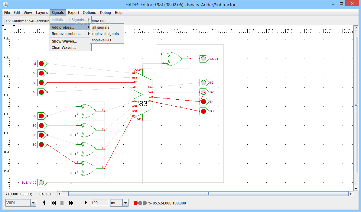
Task: Open the Help menu
Action: point(119,13)
